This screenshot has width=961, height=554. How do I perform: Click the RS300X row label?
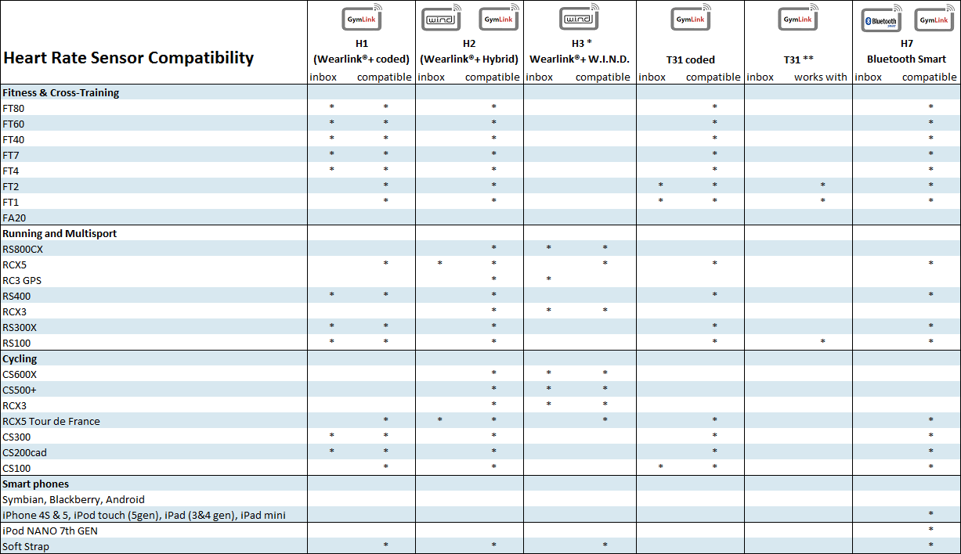(x=20, y=327)
